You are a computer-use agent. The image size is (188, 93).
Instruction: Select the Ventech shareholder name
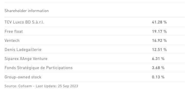(12, 41)
